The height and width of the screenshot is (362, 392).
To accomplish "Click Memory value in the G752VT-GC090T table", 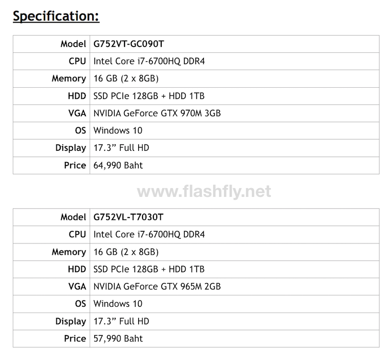I will tap(126, 78).
